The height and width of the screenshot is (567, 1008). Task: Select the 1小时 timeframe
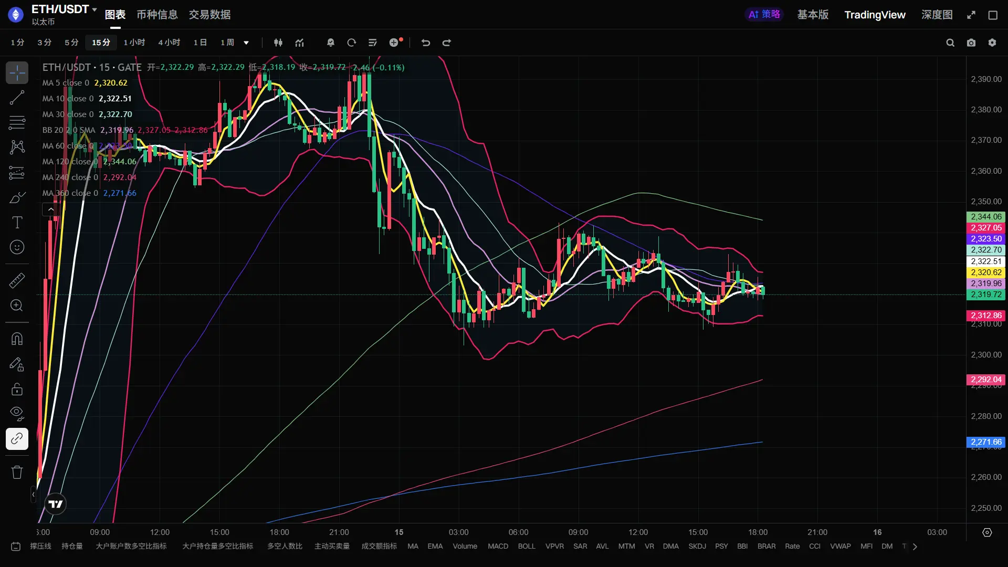coord(134,43)
